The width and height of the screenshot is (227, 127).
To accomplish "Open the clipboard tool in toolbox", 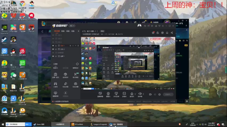I will [x=55, y=75].
